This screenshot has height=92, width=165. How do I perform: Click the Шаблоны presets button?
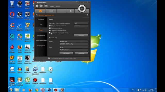point(81,53)
